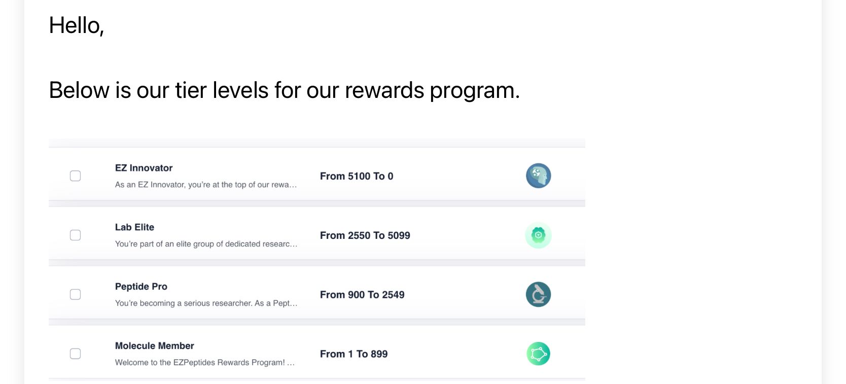Click the EZ Innovator truncated description
This screenshot has width=846, height=384.
205,185
